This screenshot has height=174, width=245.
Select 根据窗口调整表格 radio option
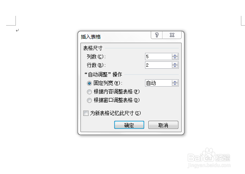89,100
